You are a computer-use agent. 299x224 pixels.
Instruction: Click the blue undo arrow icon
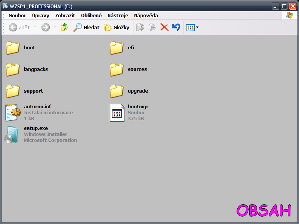(x=176, y=27)
